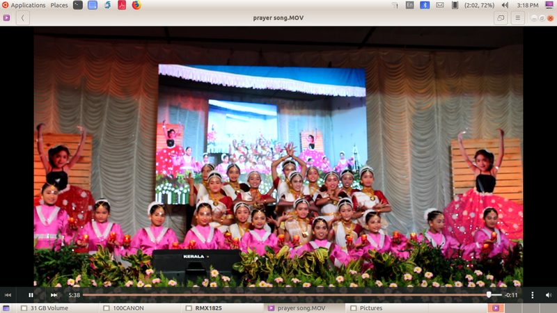Image resolution: width=557 pixels, height=313 pixels.
Task: Click the Bluetooth status icon
Action: point(425,5)
